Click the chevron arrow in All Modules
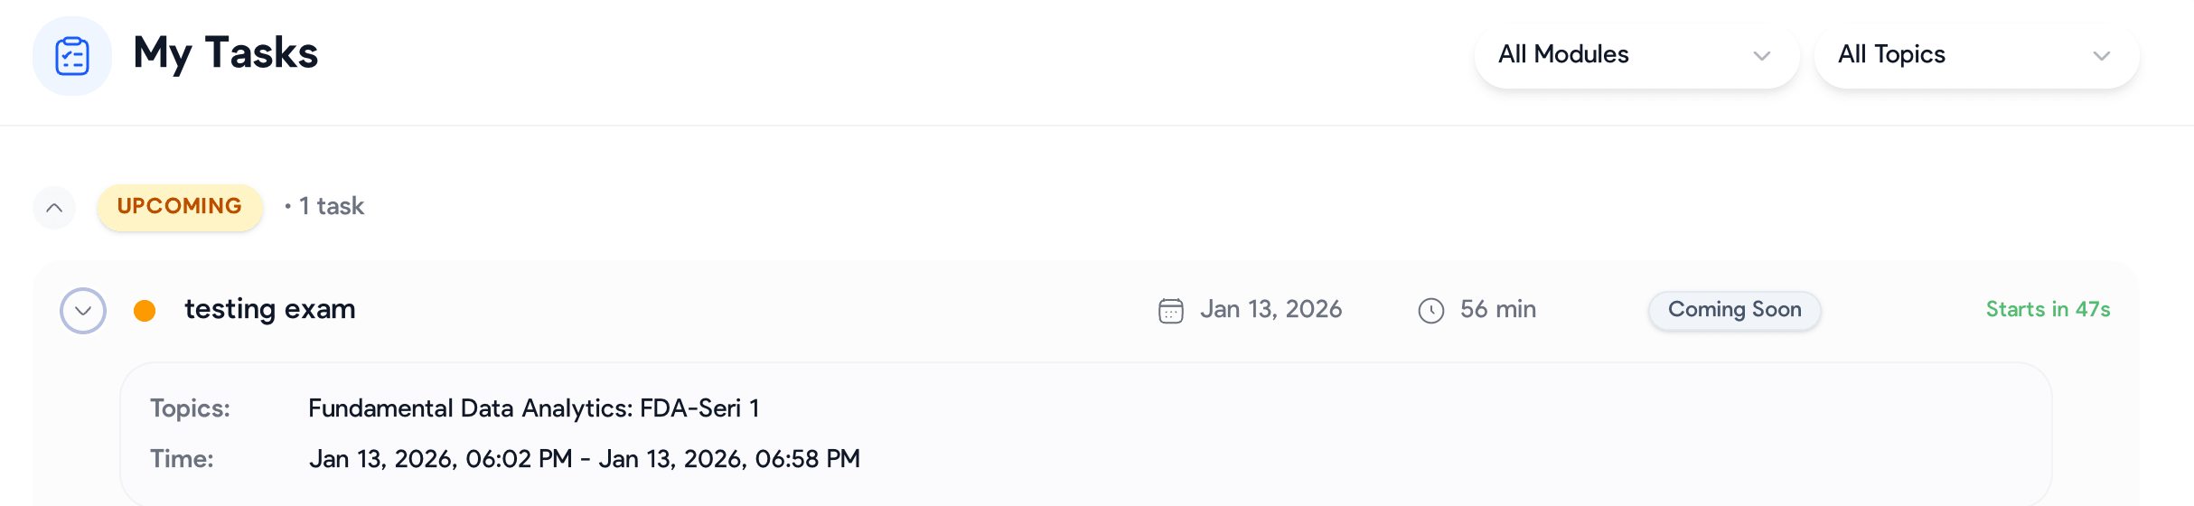The width and height of the screenshot is (2194, 506). 1761,56
